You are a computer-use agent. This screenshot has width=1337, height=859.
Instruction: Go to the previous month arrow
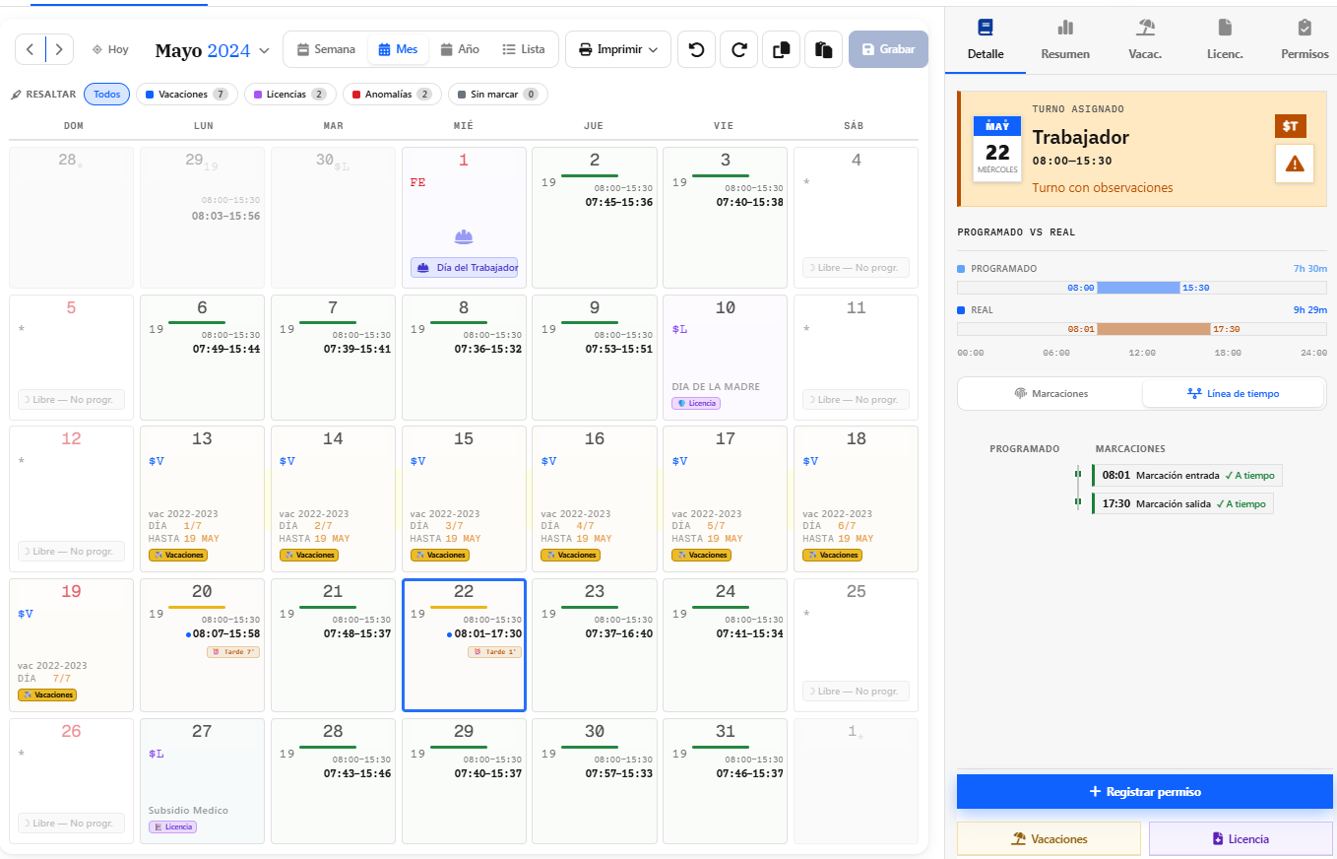pos(31,49)
